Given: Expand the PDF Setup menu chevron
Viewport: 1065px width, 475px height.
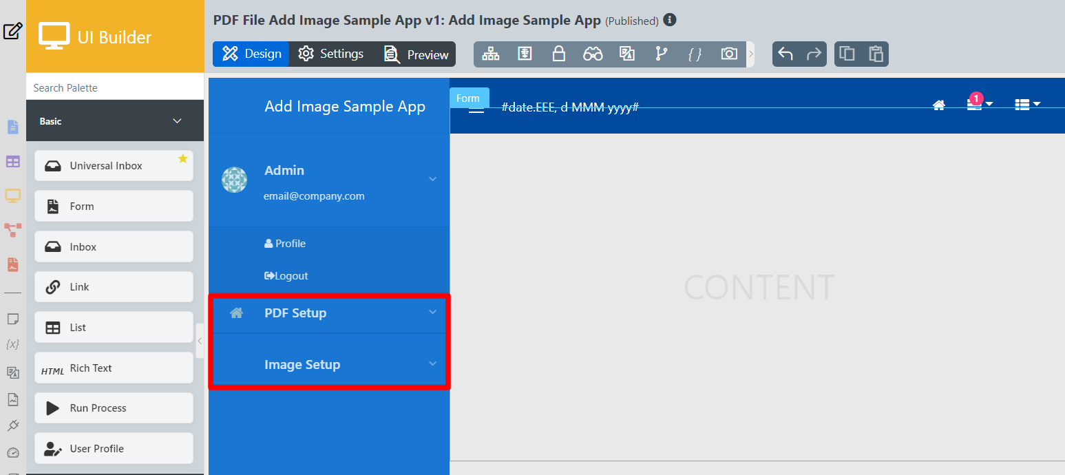Looking at the screenshot, I should coord(432,312).
